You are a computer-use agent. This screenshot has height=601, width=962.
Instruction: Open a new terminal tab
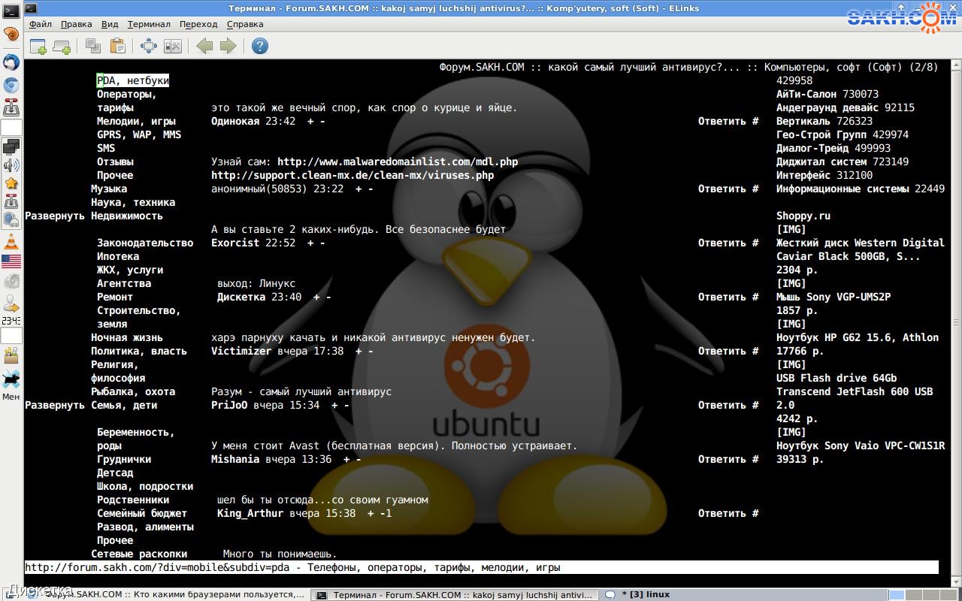point(38,47)
